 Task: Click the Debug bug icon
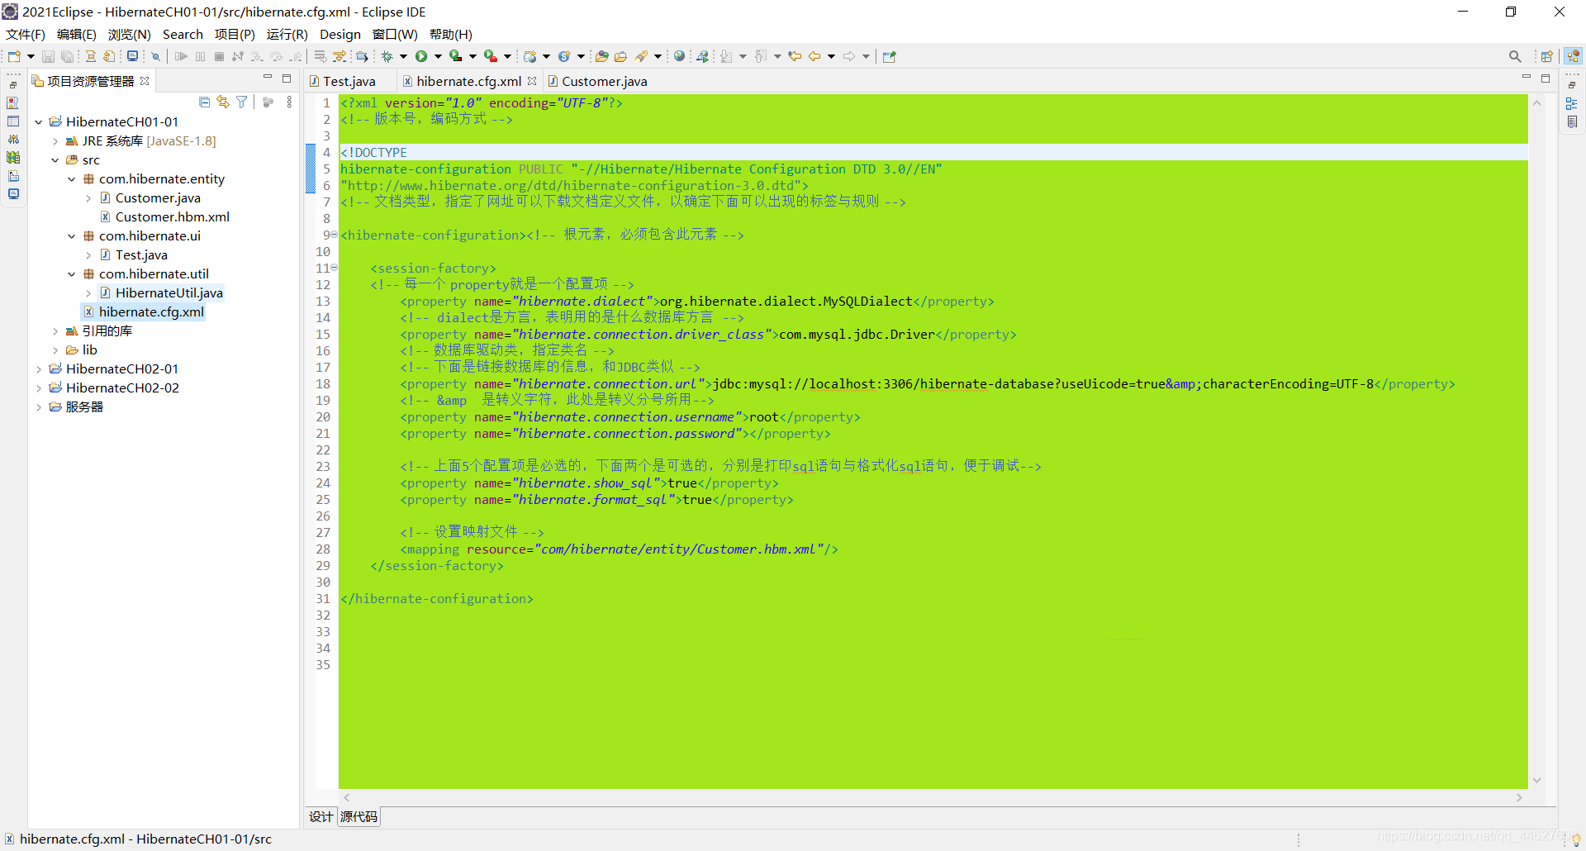click(387, 56)
